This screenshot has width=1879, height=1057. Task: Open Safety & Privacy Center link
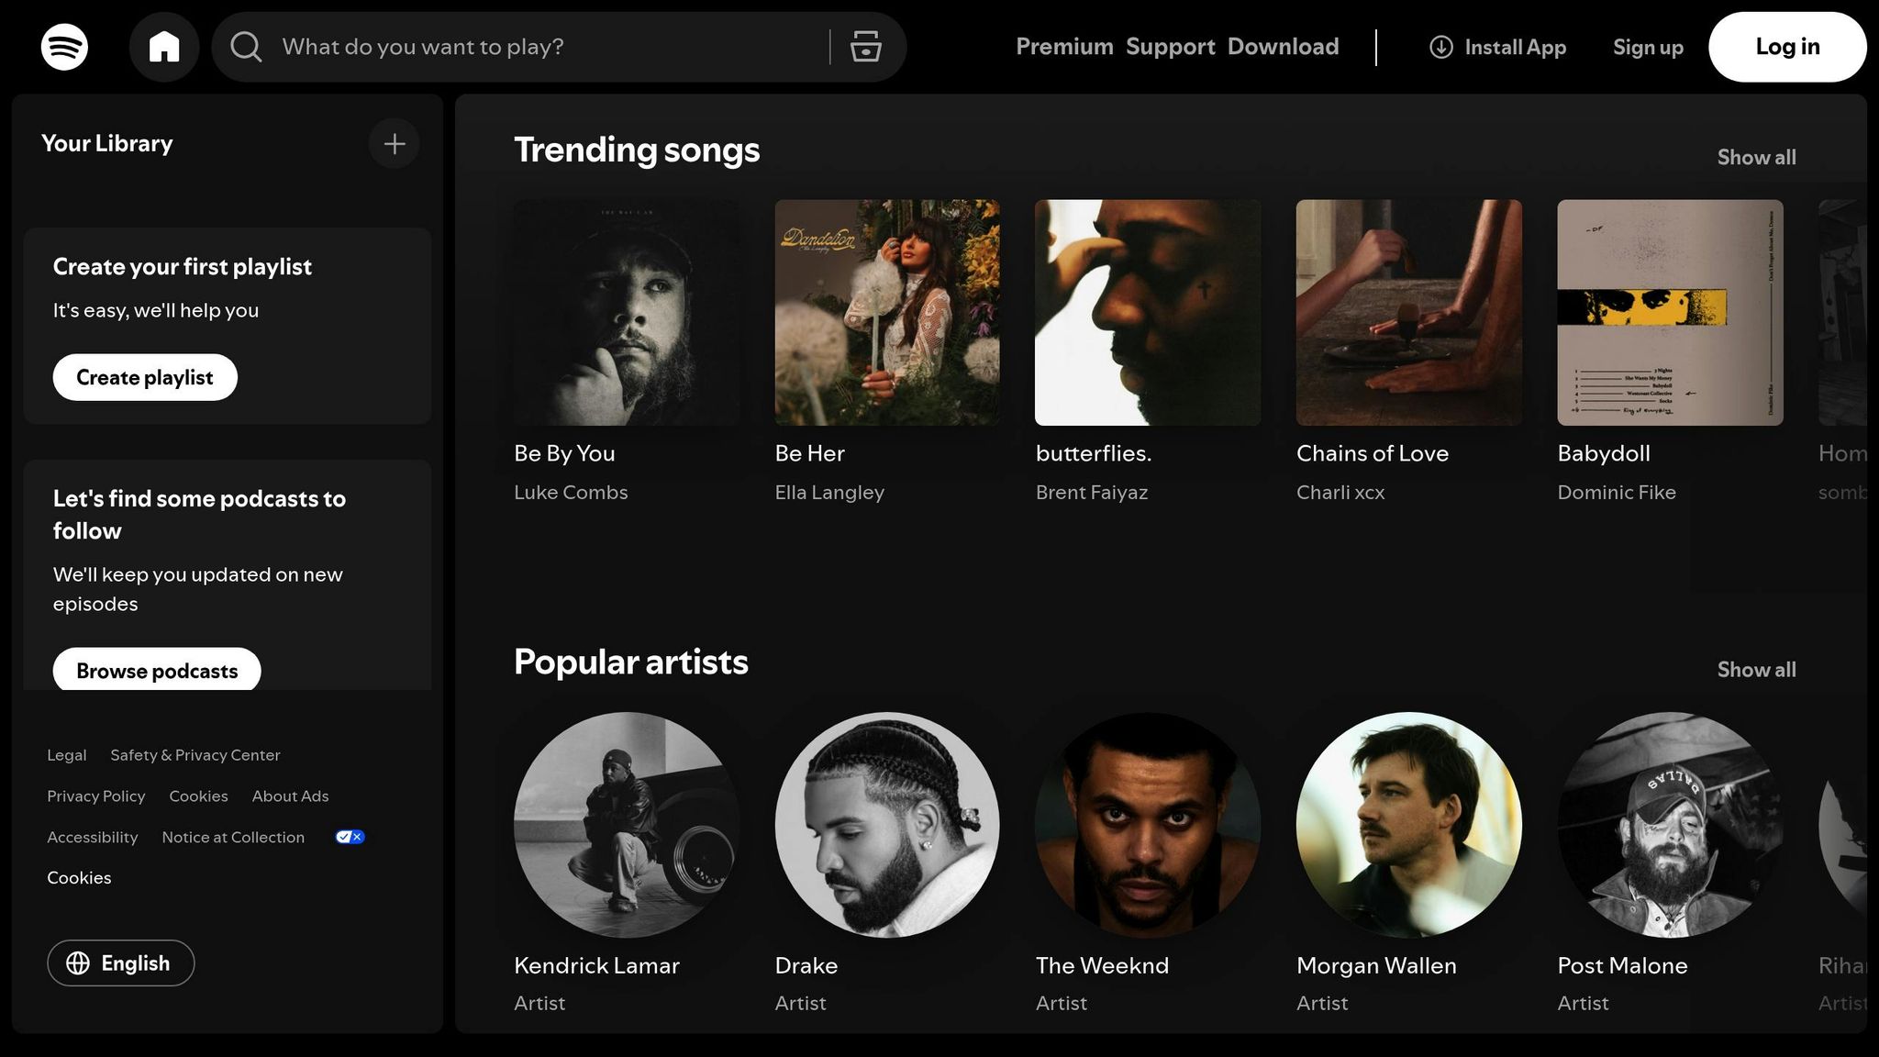click(195, 755)
